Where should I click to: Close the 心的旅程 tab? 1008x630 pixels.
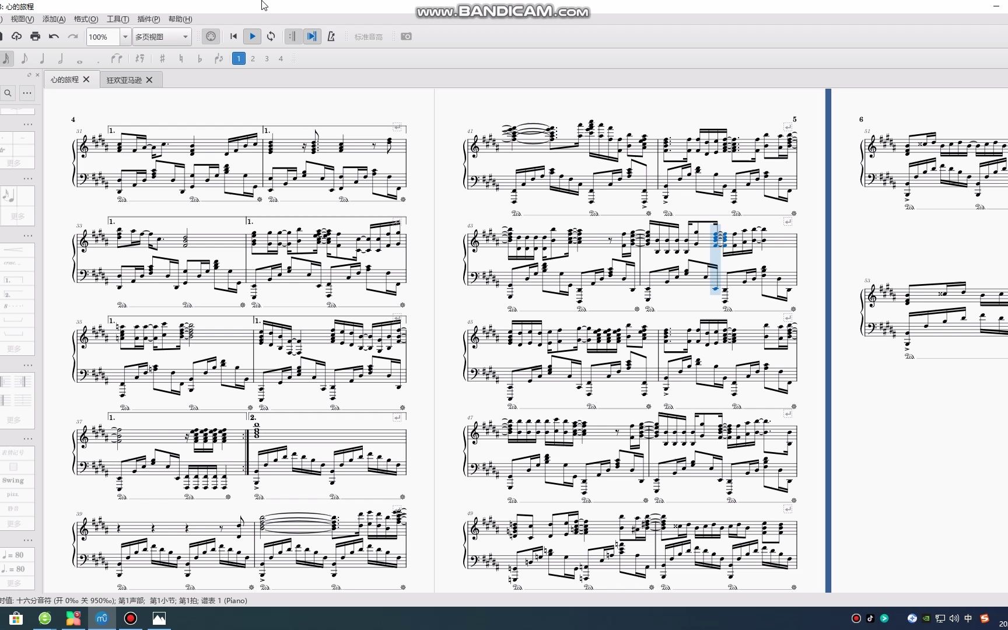pyautogui.click(x=86, y=79)
